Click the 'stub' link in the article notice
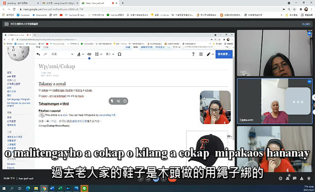This screenshot has width=315, height=192. pyautogui.click(x=65, y=115)
